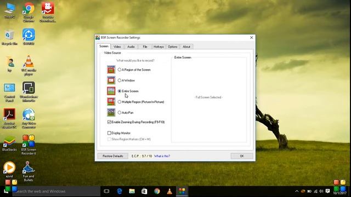Open VLC from the taskbar
351x197 pixels.
(x=169, y=191)
